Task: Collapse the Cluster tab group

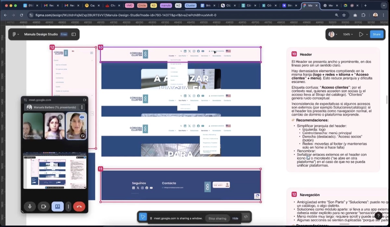Action: 190,6
